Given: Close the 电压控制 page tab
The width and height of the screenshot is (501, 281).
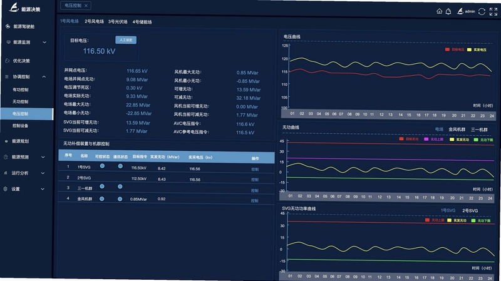Looking at the screenshot, I should [x=86, y=6].
